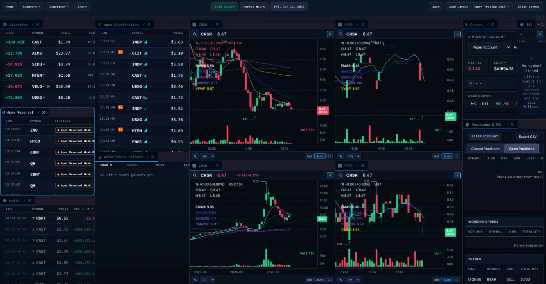Open the Paper Account selector

click(489, 47)
